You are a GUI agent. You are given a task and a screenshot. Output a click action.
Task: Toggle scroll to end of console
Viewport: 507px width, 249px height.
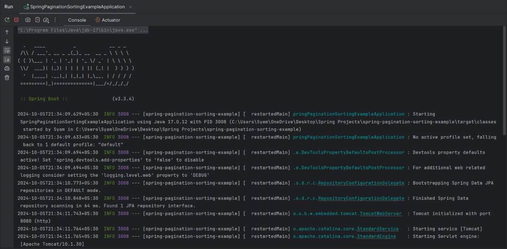point(7,59)
